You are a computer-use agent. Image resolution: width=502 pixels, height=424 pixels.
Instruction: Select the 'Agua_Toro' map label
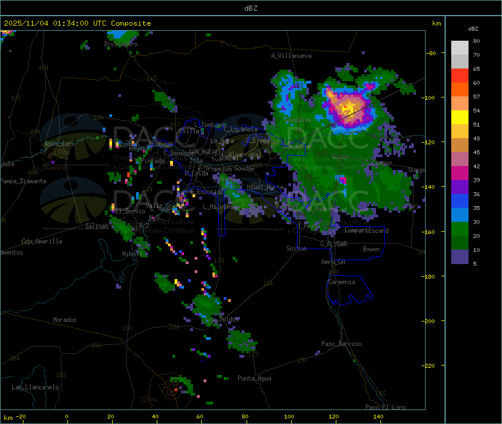click(60, 144)
